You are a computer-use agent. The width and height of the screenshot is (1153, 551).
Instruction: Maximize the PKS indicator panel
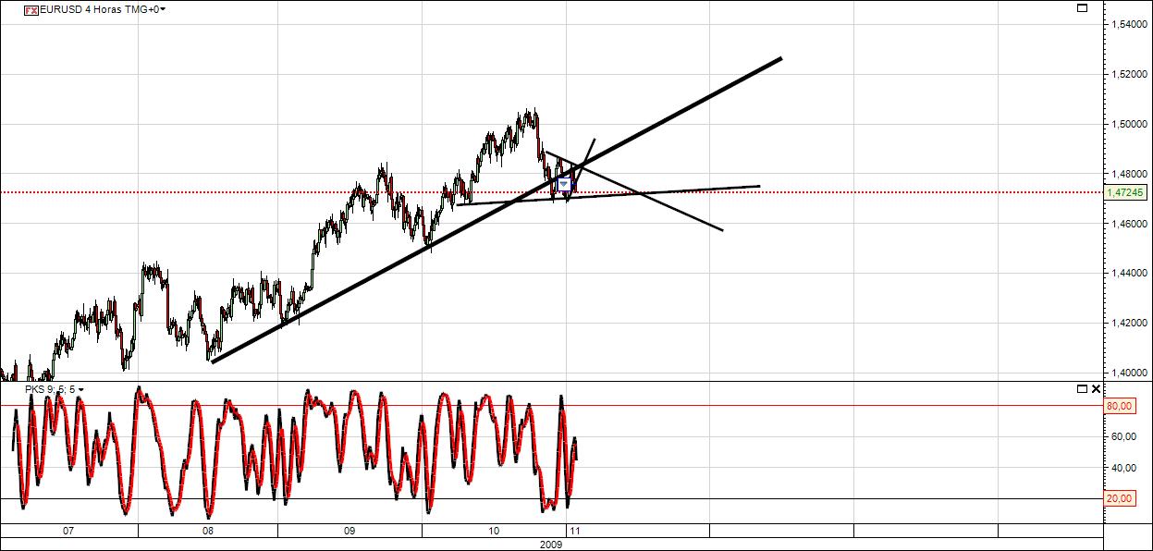click(1082, 389)
